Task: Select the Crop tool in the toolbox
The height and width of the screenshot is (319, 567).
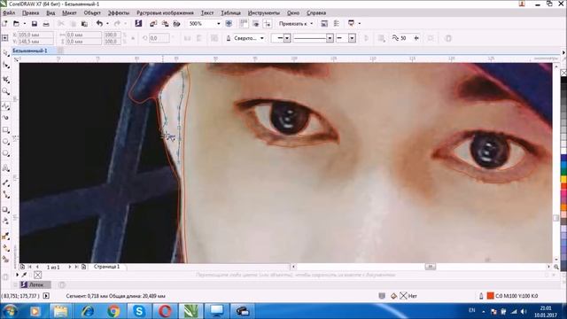Action: (5, 79)
